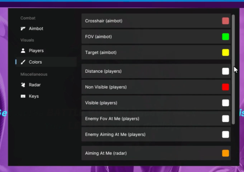This screenshot has width=244, height=172.
Task: Open the Visible (players) color swatch
Action: (x=225, y=103)
